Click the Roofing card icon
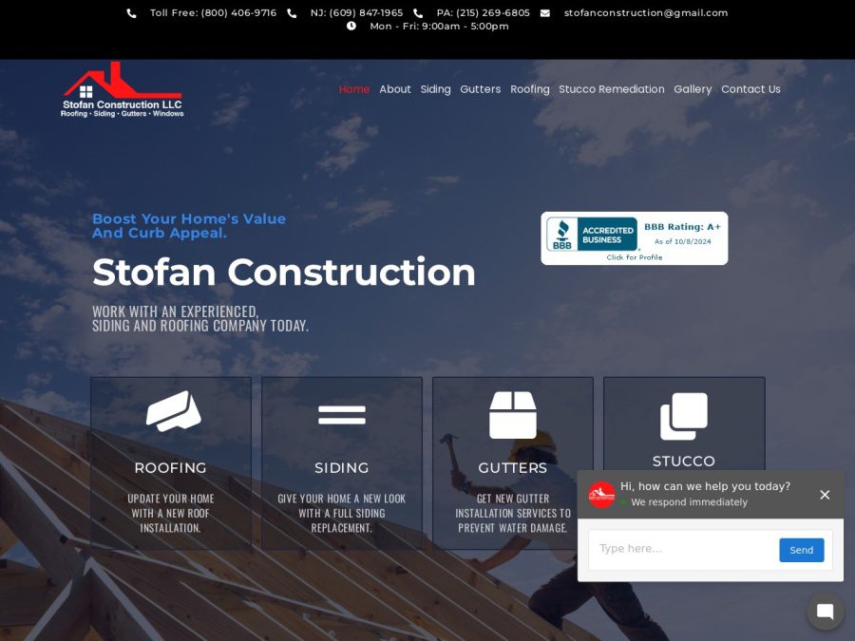 coord(172,412)
